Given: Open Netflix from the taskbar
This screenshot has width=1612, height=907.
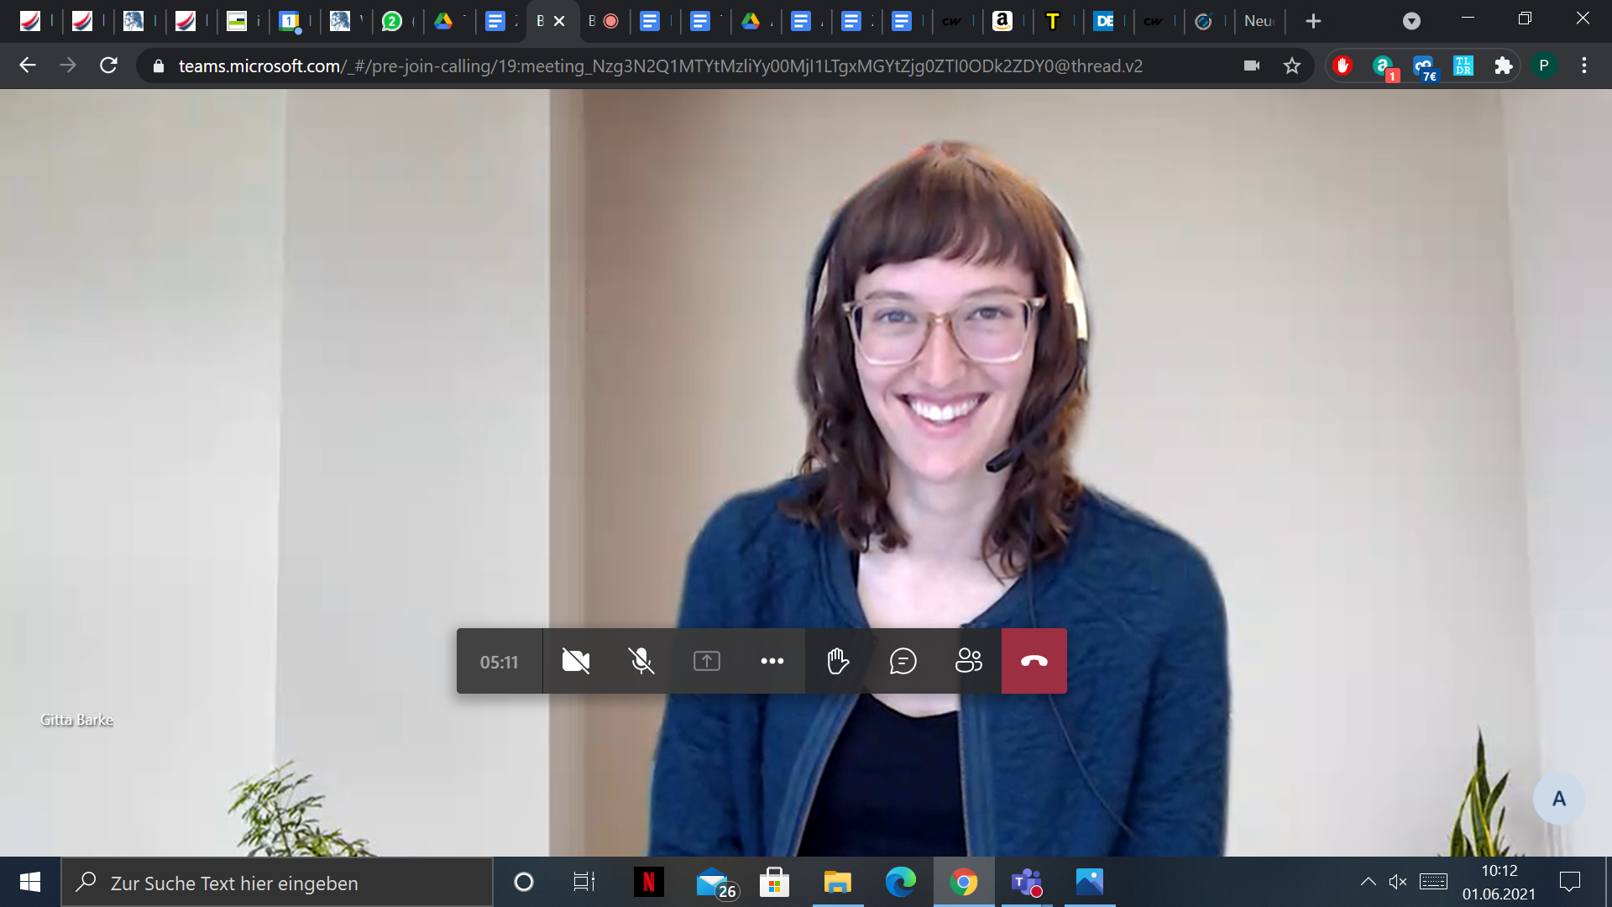Looking at the screenshot, I should (648, 883).
